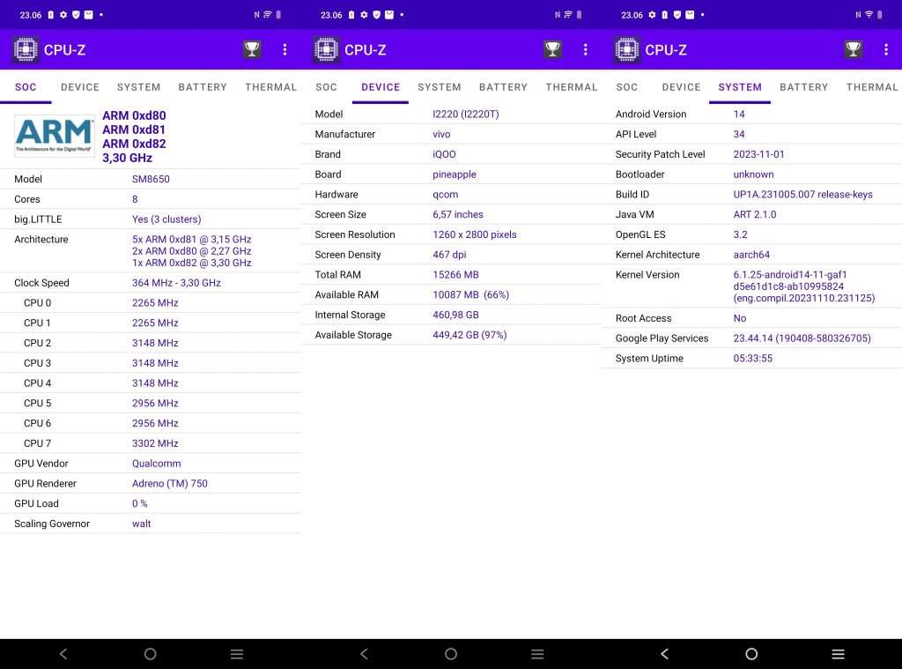Screen dimensions: 902x669
Task: Tap the recents menu button on SYSTEM screen
Action: point(839,654)
